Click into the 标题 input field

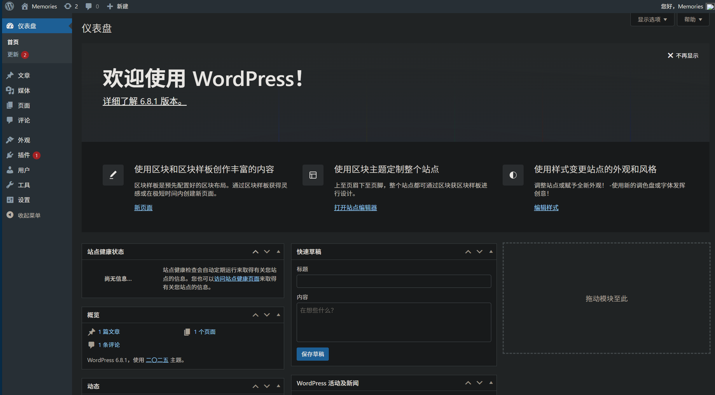(x=394, y=281)
